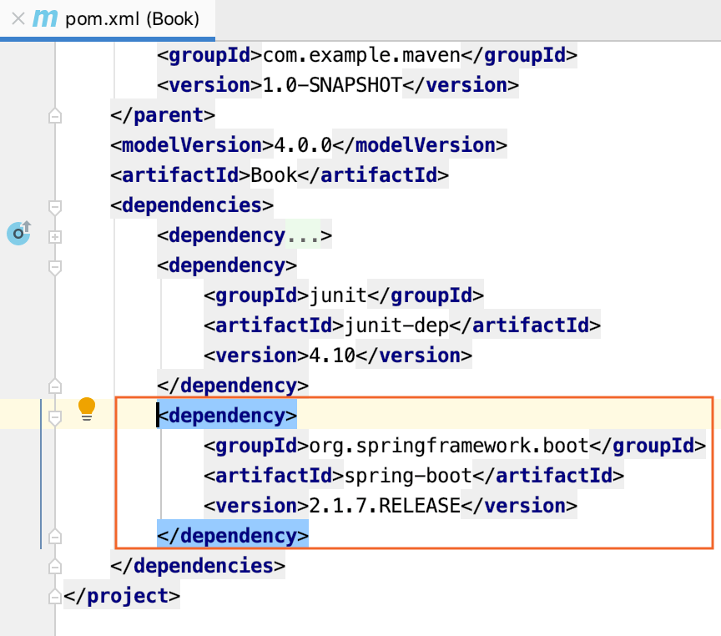Collapse the fold marker beside parent element
The height and width of the screenshot is (636, 721).
click(54, 115)
